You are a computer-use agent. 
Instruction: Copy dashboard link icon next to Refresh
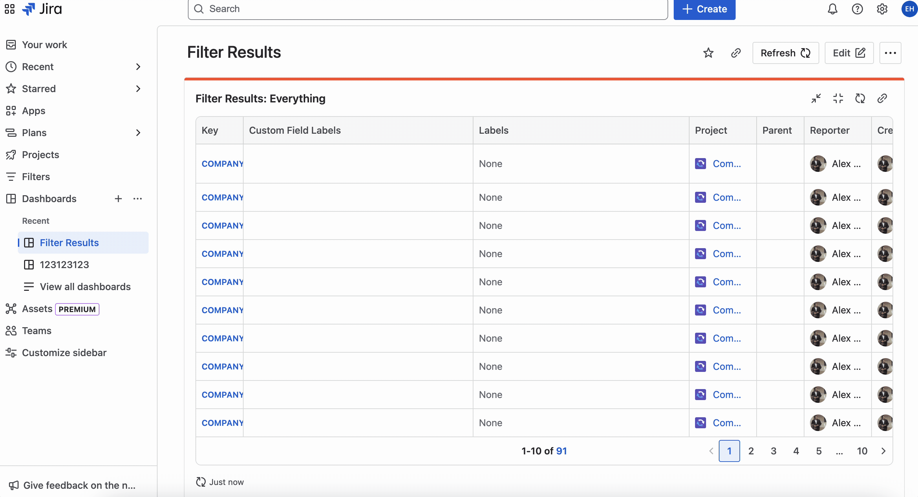tap(736, 53)
